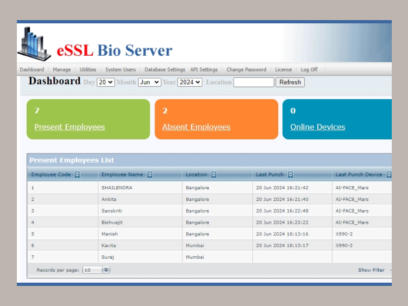
Task: Click the Refresh button
Action: click(x=290, y=82)
